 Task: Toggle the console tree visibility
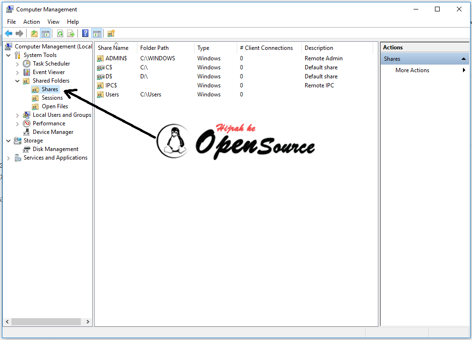click(45, 33)
